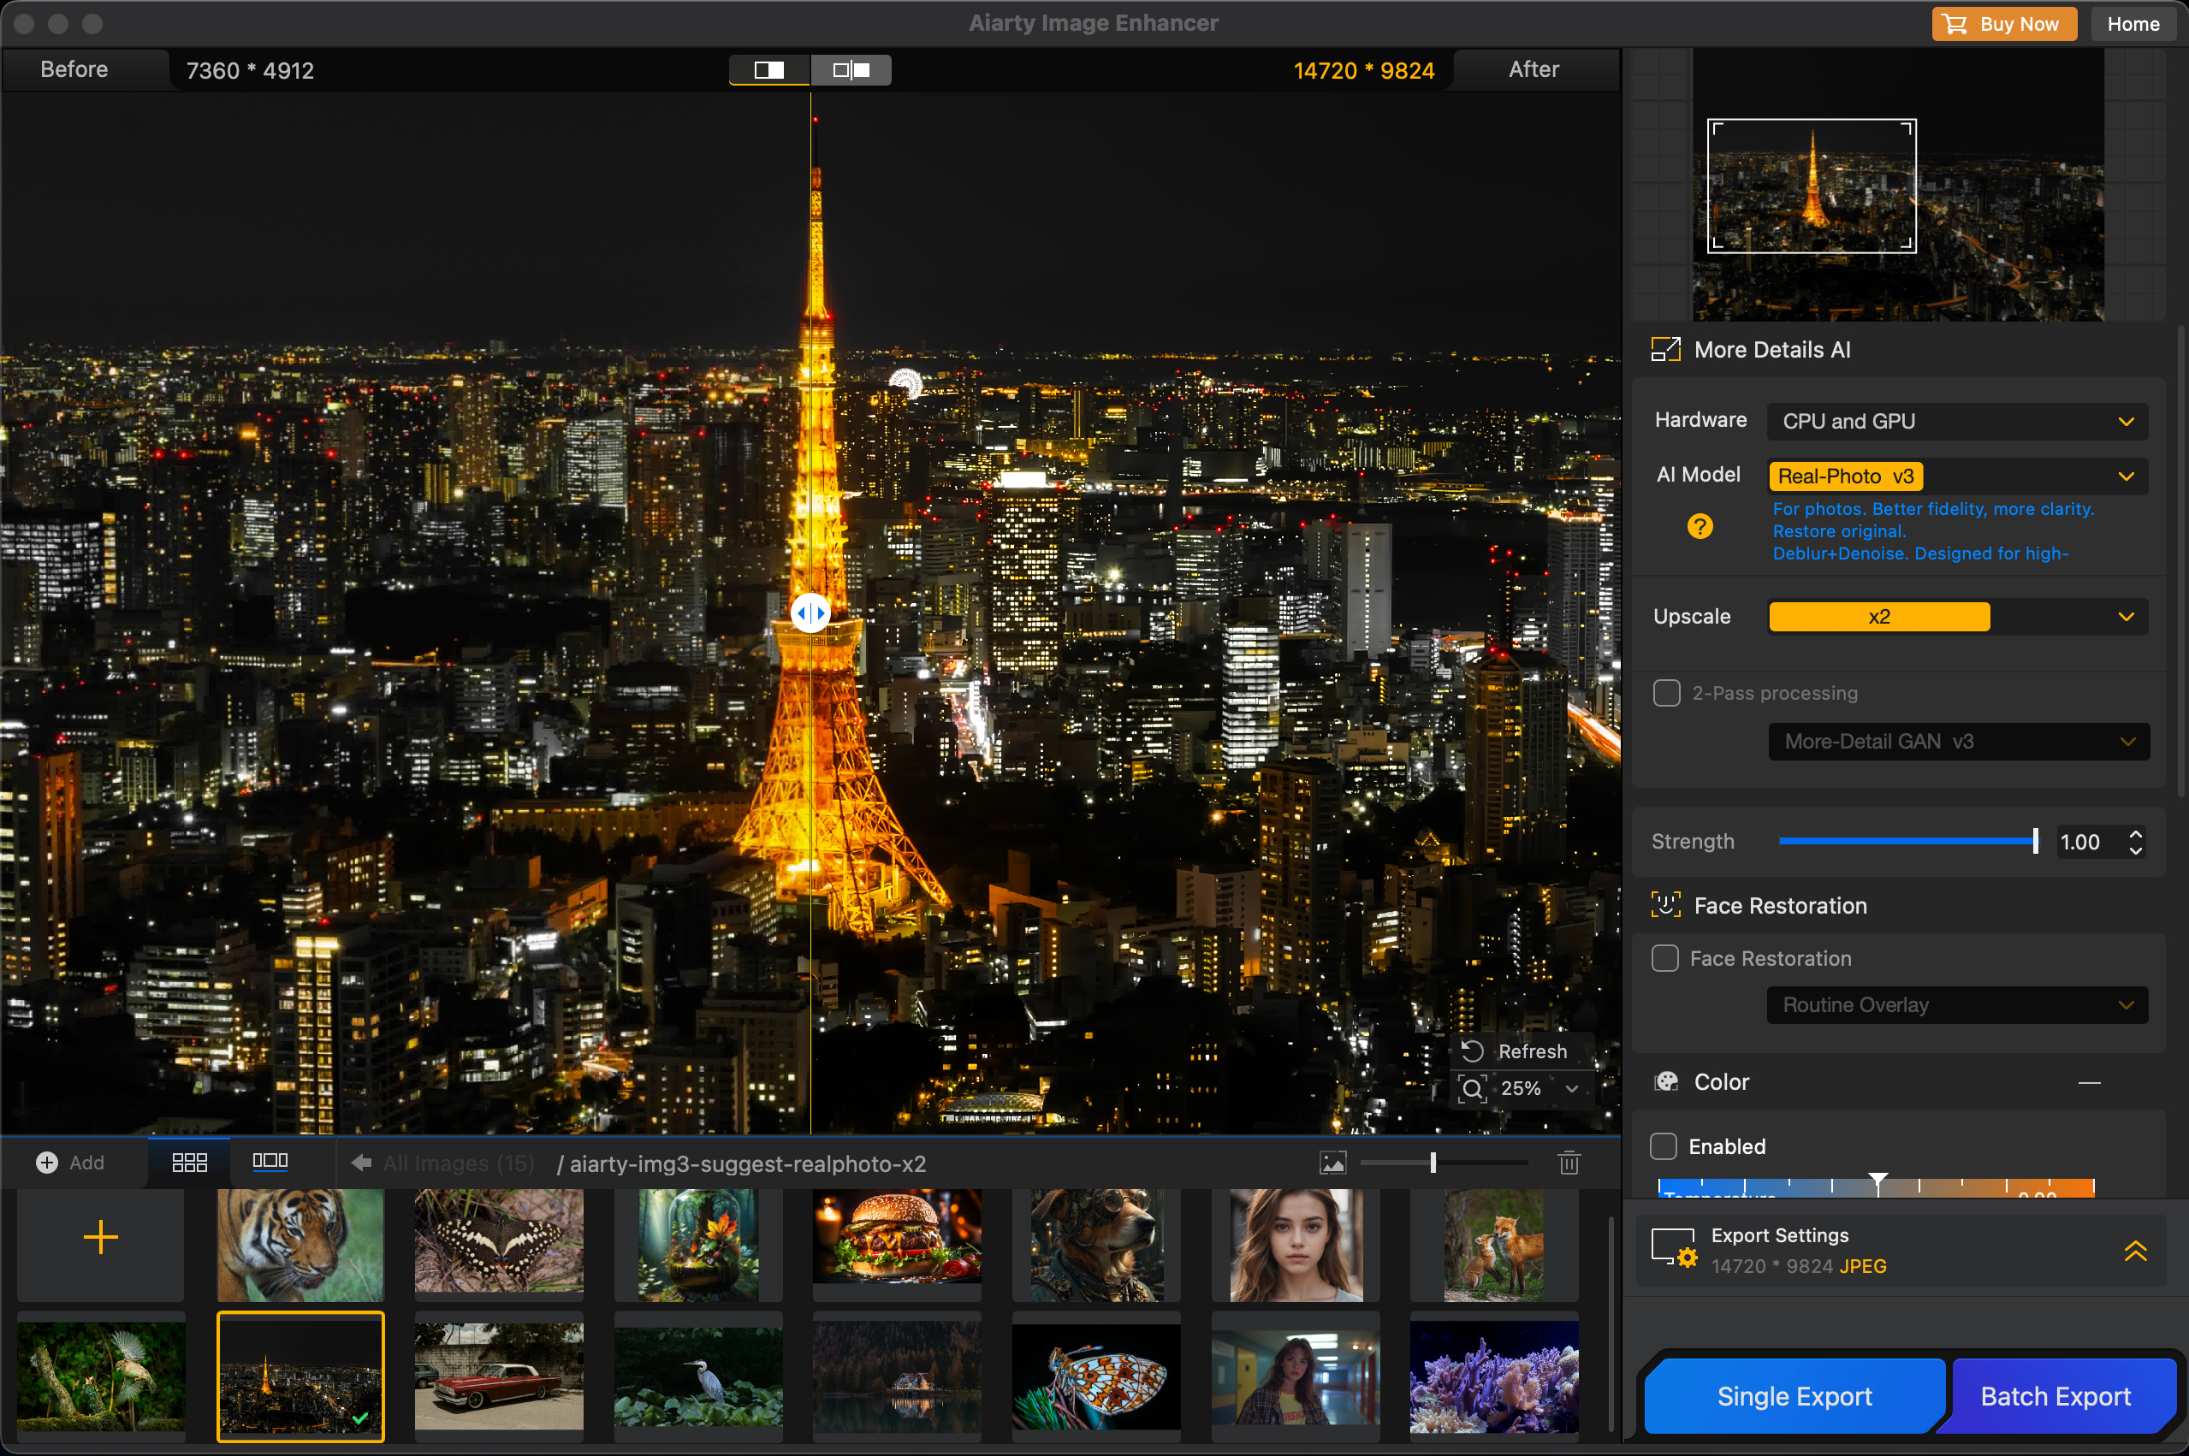2189x1456 pixels.
Task: Click the Refresh icon above the zoom control
Action: click(x=1473, y=1051)
